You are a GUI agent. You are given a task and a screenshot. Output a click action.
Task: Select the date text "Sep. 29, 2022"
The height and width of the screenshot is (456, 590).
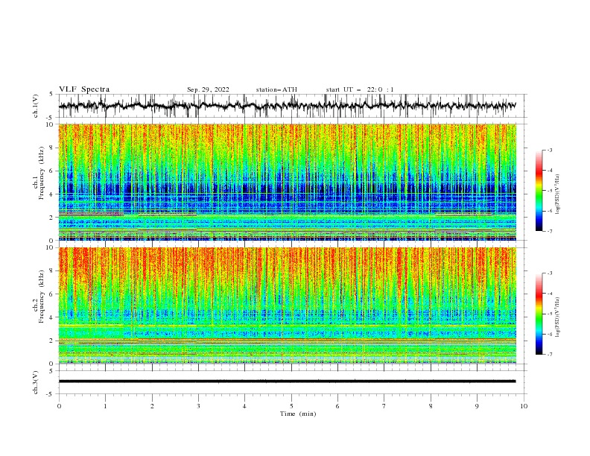[x=208, y=89]
